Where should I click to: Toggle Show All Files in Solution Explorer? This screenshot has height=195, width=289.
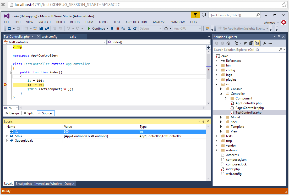pyautogui.click(x=257, y=43)
